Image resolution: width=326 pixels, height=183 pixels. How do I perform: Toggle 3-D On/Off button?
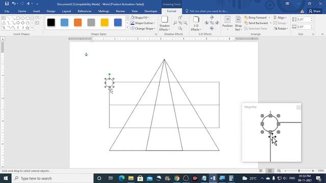point(212,23)
